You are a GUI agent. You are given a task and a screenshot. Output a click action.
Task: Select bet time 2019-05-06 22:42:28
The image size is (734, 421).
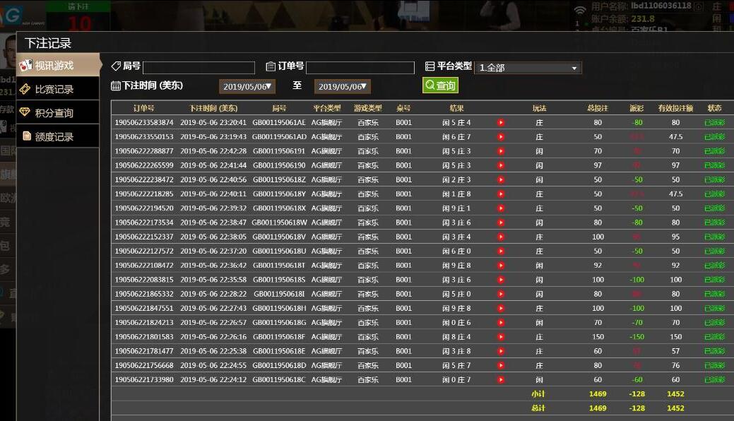(213, 151)
